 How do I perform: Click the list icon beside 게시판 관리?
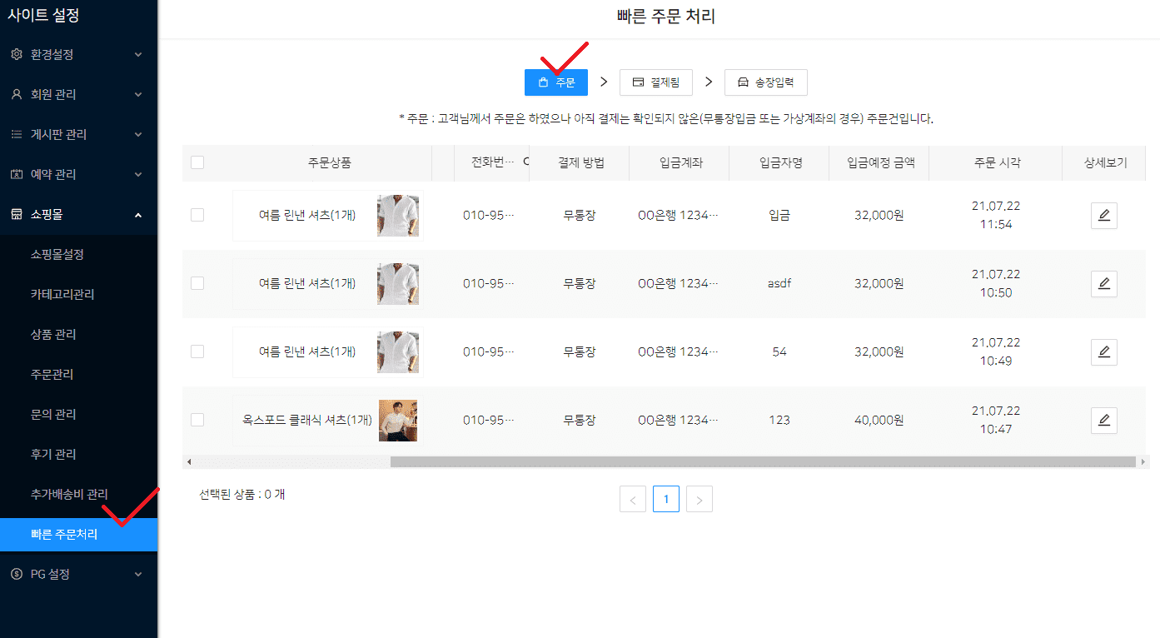(17, 134)
